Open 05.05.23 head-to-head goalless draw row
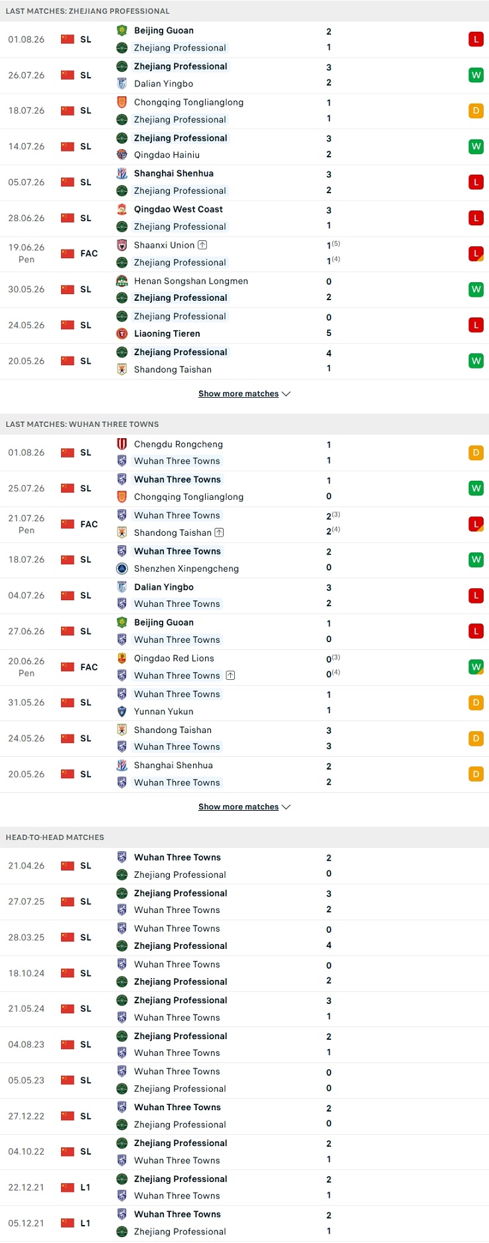489x1243 pixels. pyautogui.click(x=244, y=1080)
